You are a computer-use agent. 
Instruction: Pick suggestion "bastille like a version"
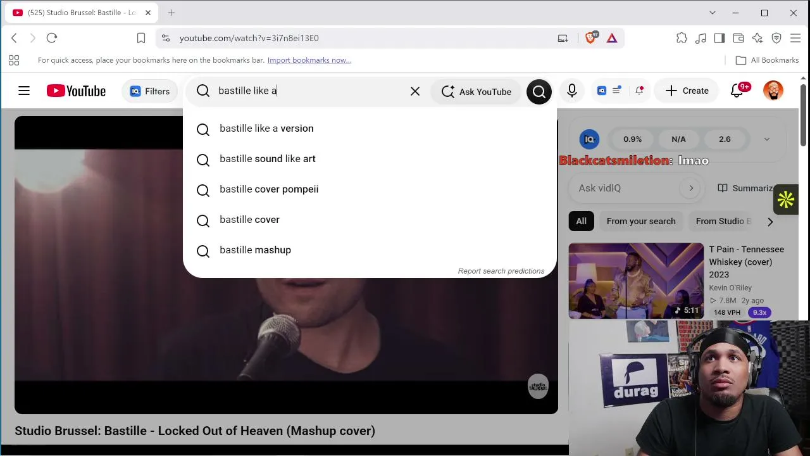click(370, 129)
